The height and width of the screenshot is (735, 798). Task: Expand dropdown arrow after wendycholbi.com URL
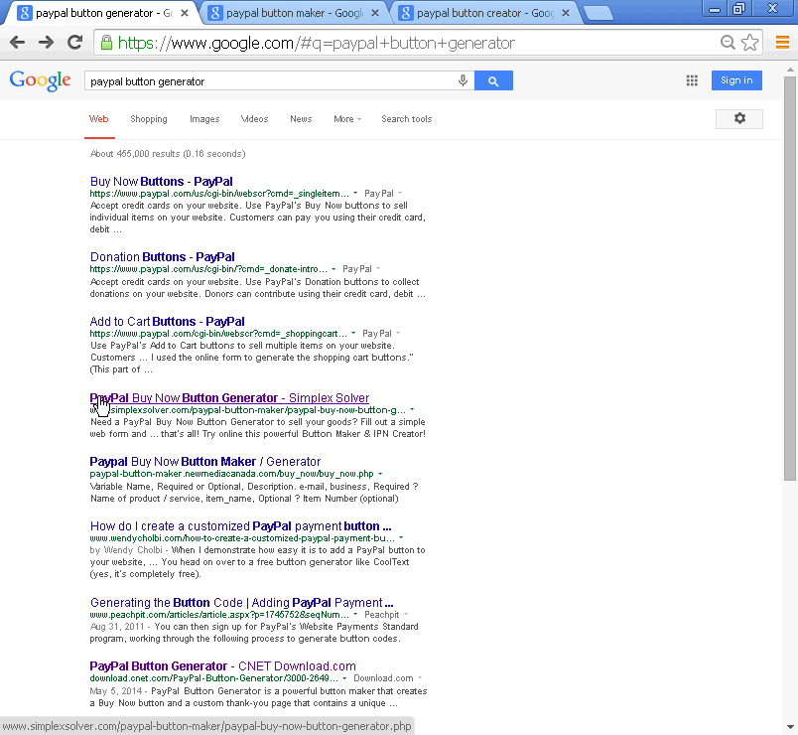tap(401, 538)
